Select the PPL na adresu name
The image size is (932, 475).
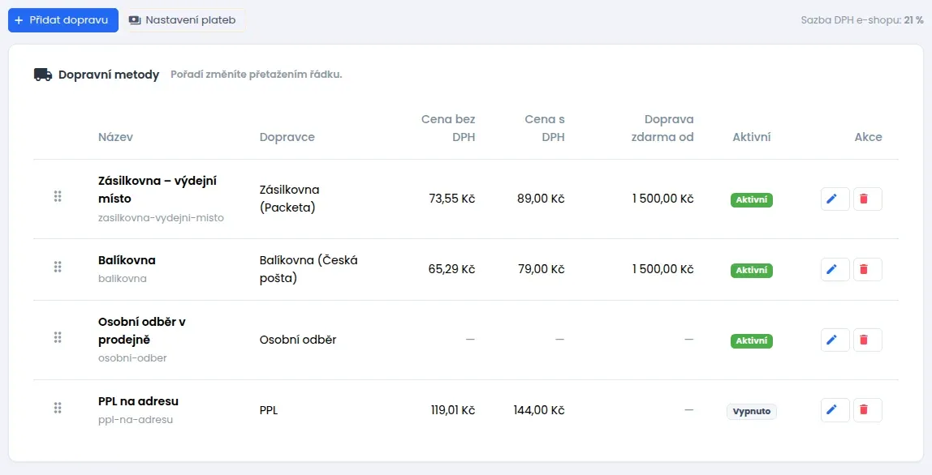[138, 401]
